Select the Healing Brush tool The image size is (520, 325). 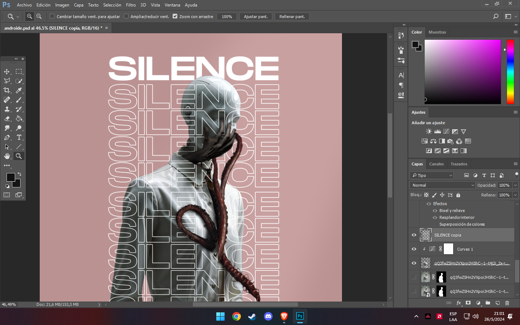coord(7,100)
